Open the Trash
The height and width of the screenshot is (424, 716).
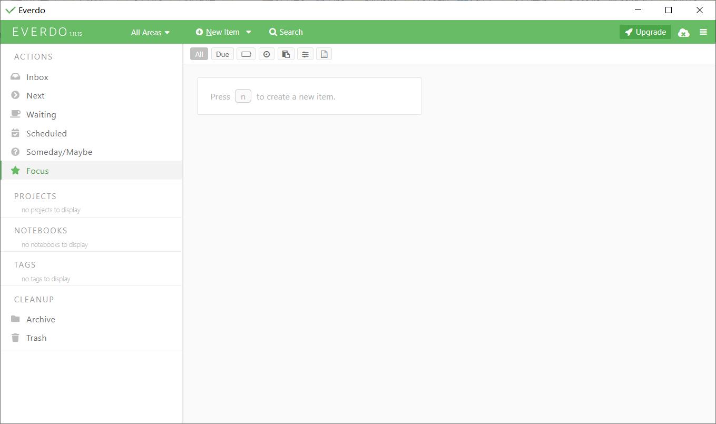point(91,338)
